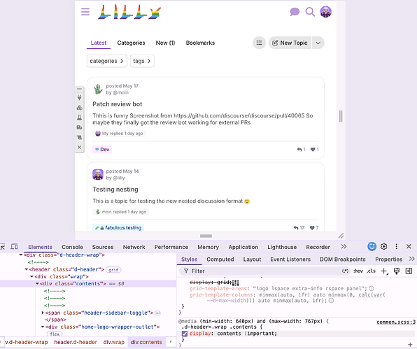417x349 pixels.
Task: Click the cubes icon in dev toolbar
Action: 79,108
